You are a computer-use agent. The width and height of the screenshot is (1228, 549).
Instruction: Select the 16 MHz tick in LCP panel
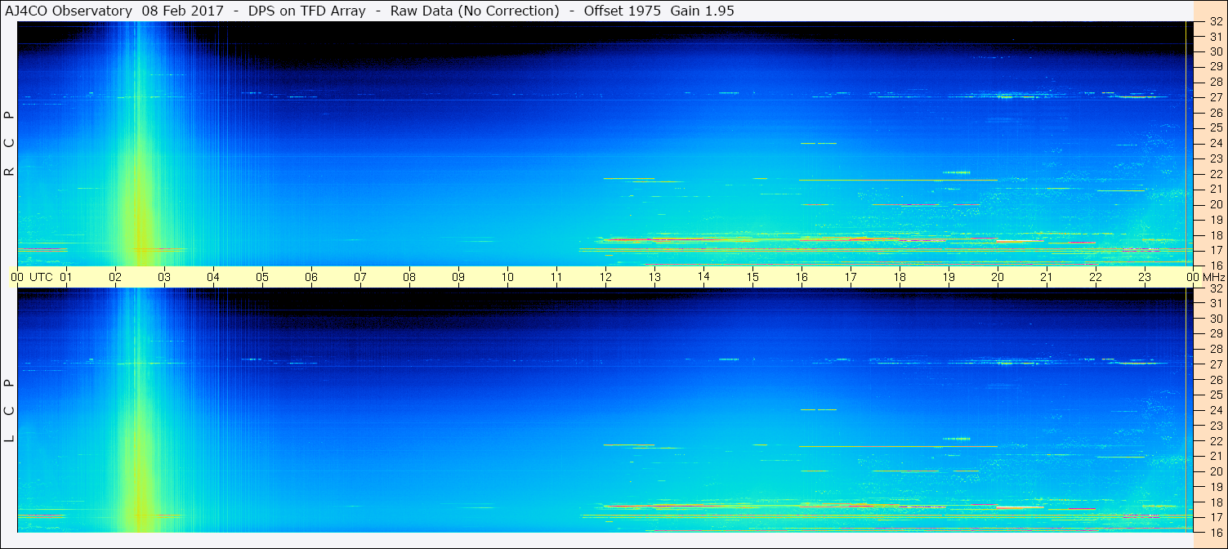pos(1215,532)
